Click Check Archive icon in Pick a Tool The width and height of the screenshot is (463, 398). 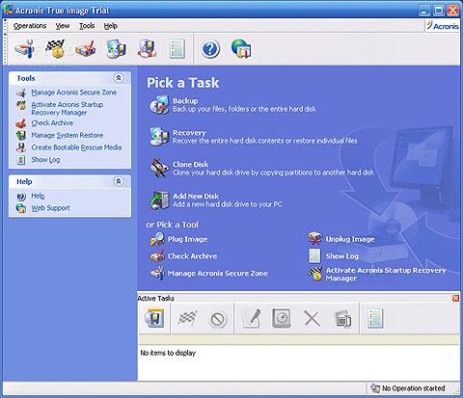(x=157, y=256)
